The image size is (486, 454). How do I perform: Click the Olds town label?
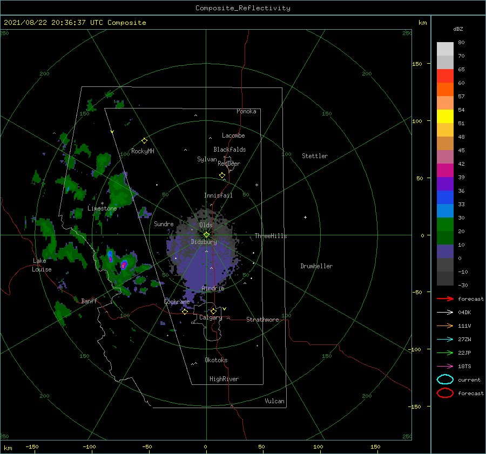[206, 225]
